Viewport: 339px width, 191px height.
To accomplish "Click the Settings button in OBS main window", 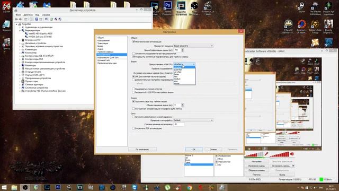I will 256,161.
